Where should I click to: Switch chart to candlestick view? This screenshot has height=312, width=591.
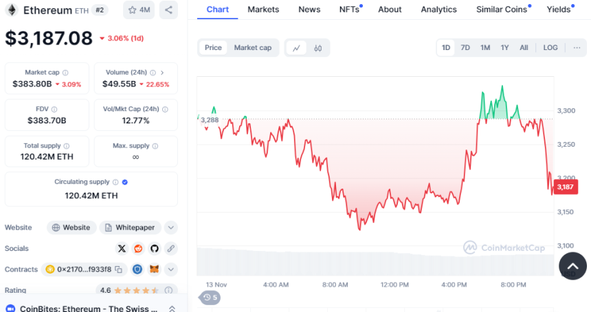pos(318,48)
